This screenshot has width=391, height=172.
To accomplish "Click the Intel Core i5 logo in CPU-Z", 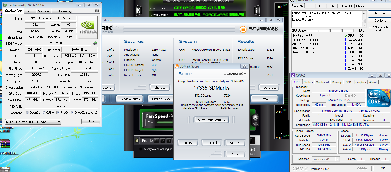I will click(379, 97).
